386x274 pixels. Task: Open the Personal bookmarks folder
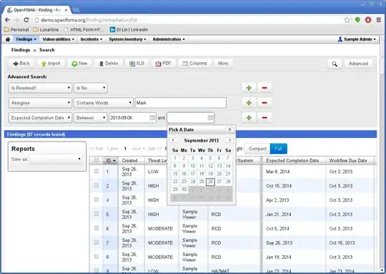pyautogui.click(x=16, y=29)
